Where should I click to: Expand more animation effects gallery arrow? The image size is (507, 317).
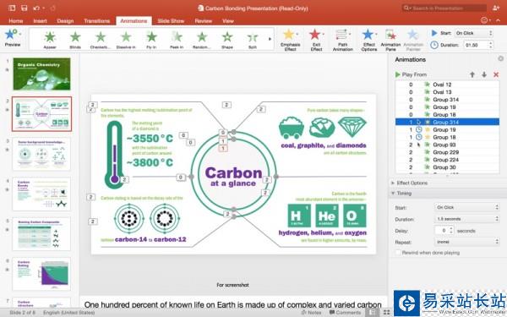pyautogui.click(x=270, y=39)
